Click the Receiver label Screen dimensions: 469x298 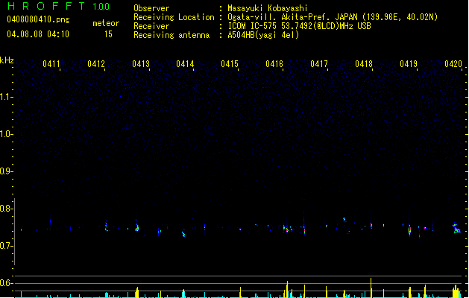151,26
